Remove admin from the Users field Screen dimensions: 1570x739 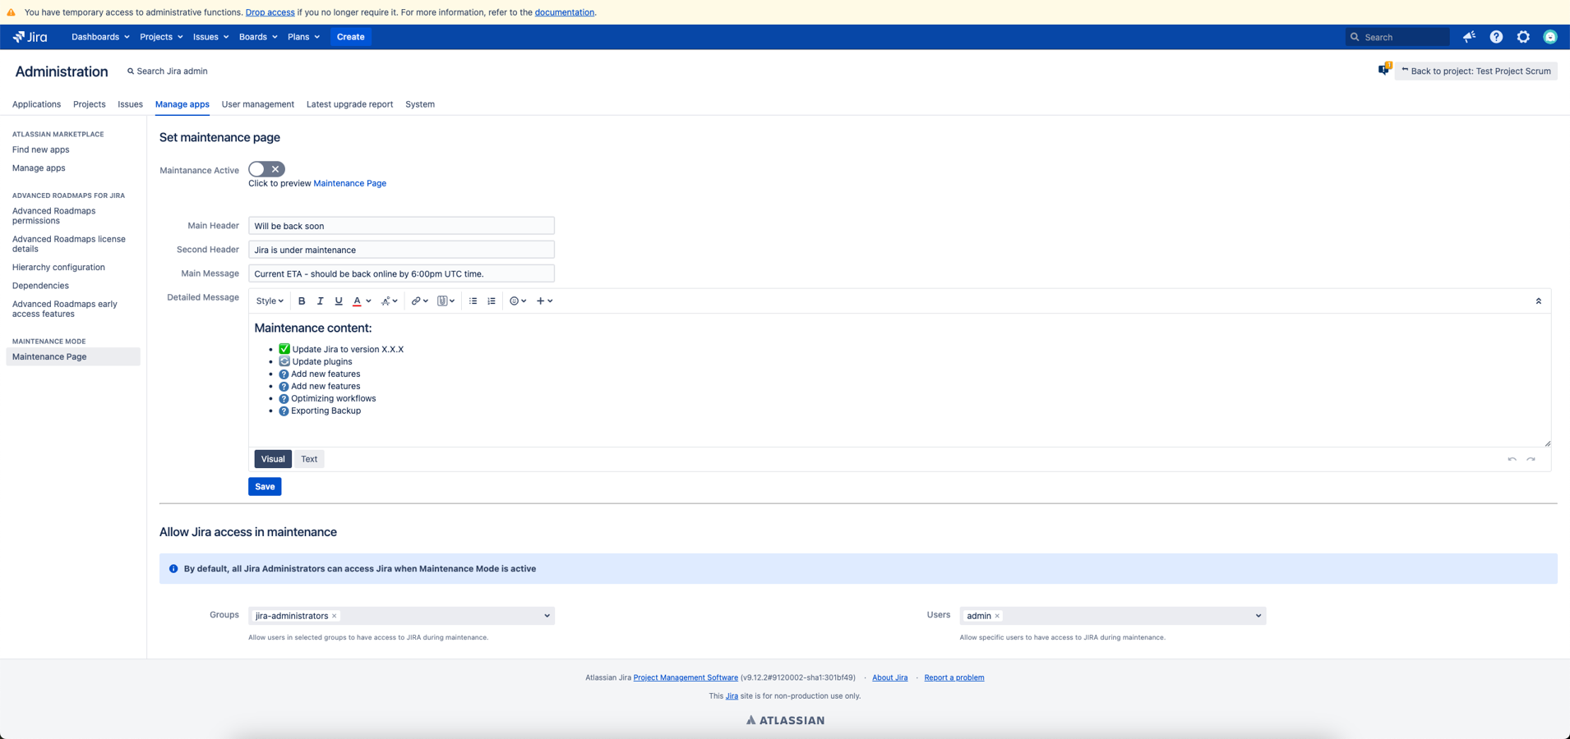(997, 616)
